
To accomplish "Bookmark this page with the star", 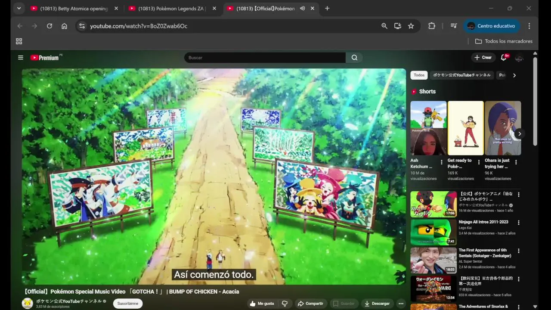I will point(411,26).
